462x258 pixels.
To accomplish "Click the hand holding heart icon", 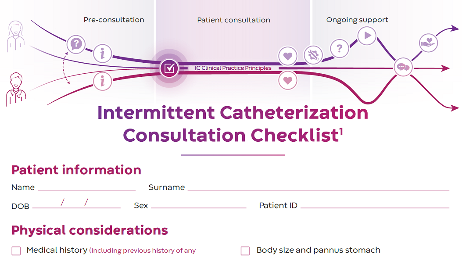I will (427, 43).
